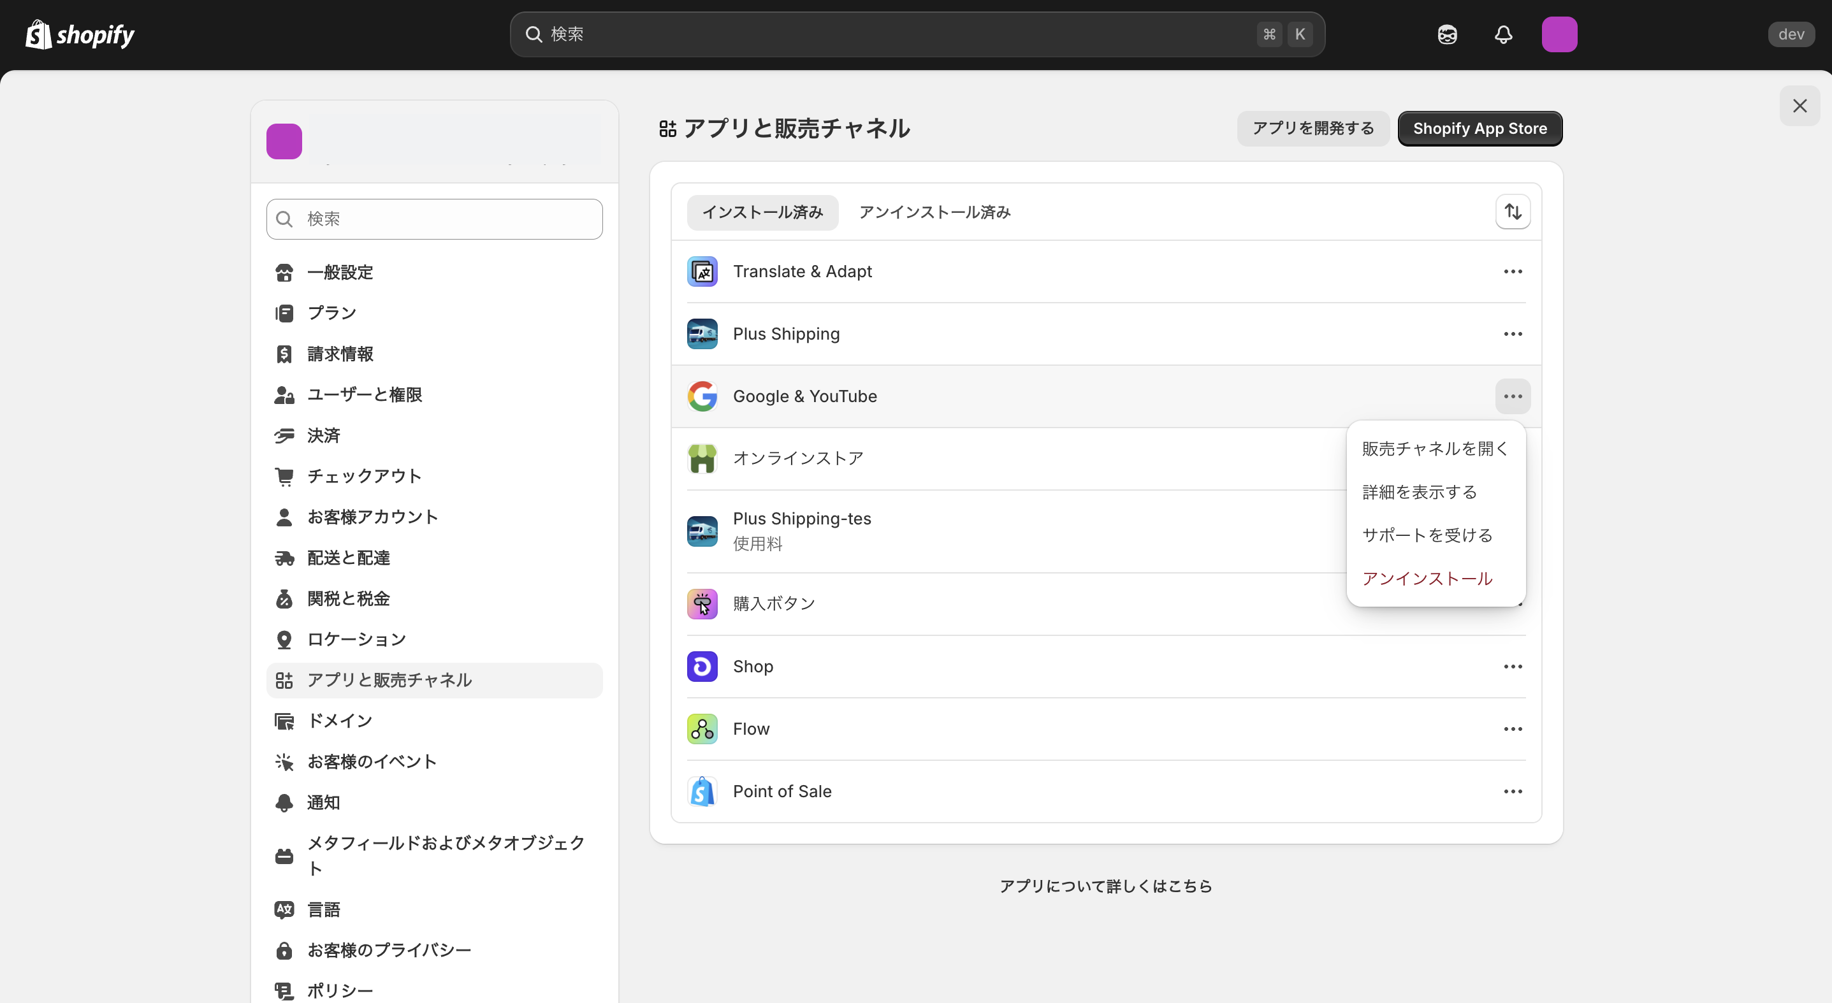1832x1003 pixels.
Task: Click the Translate & Adapt app icon
Action: click(x=702, y=271)
